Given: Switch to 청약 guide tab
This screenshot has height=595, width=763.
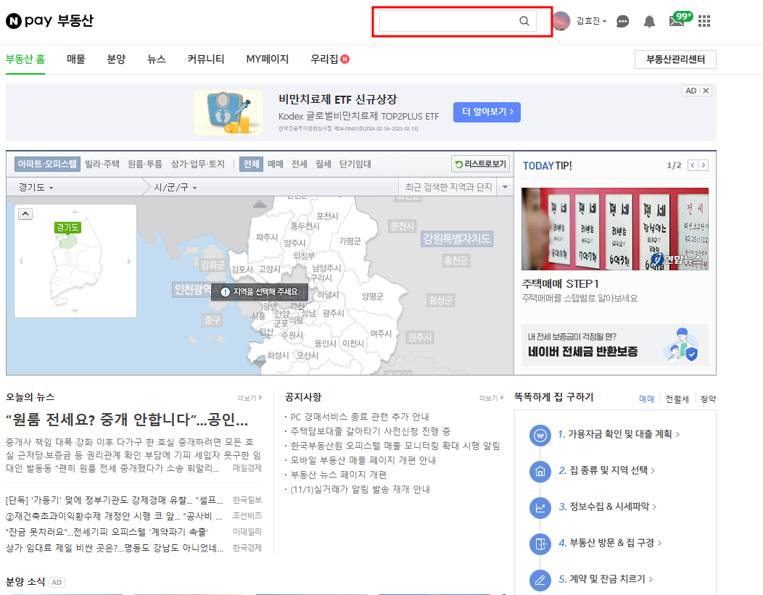Looking at the screenshot, I should click(x=708, y=399).
